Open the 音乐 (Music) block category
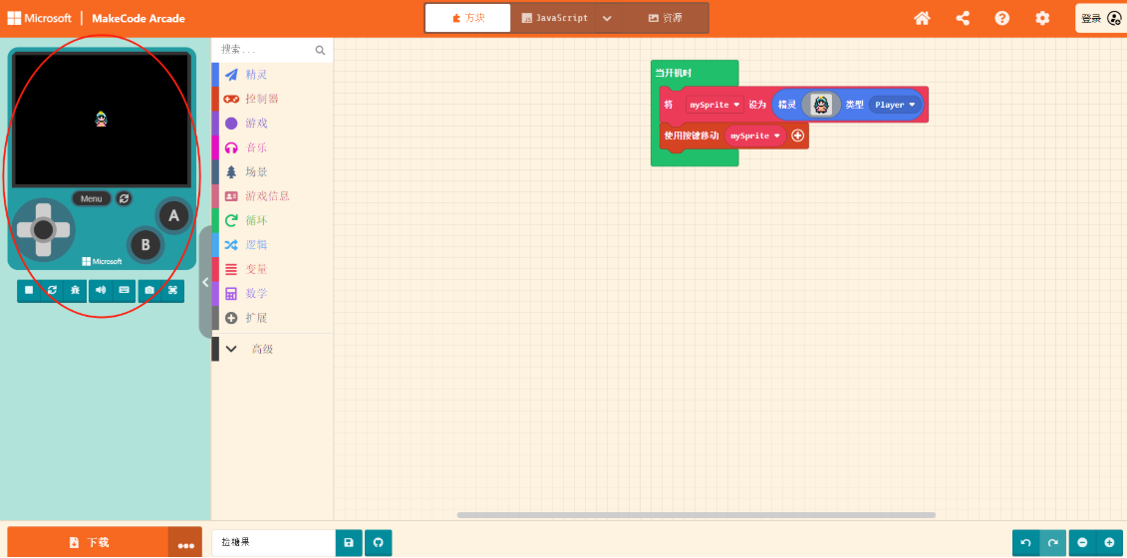 pyautogui.click(x=256, y=147)
